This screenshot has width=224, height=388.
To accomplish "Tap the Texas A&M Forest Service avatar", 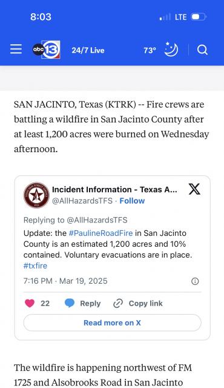I will [x=36, y=195].
